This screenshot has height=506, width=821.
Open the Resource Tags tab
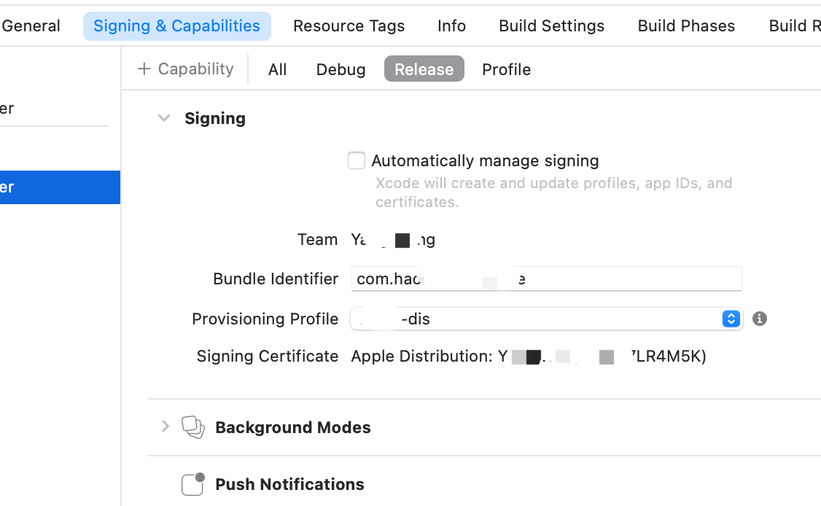[x=349, y=26]
